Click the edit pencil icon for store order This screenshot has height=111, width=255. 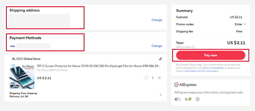(160, 59)
